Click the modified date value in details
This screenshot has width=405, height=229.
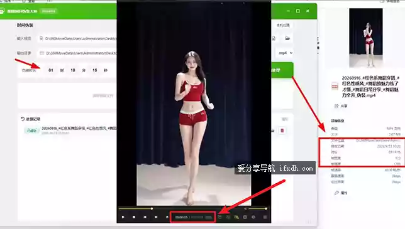tap(389, 146)
